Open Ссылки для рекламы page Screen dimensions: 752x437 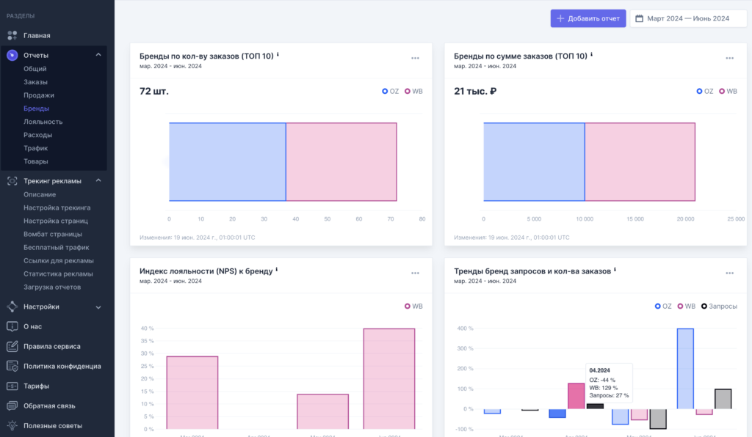pyautogui.click(x=59, y=261)
